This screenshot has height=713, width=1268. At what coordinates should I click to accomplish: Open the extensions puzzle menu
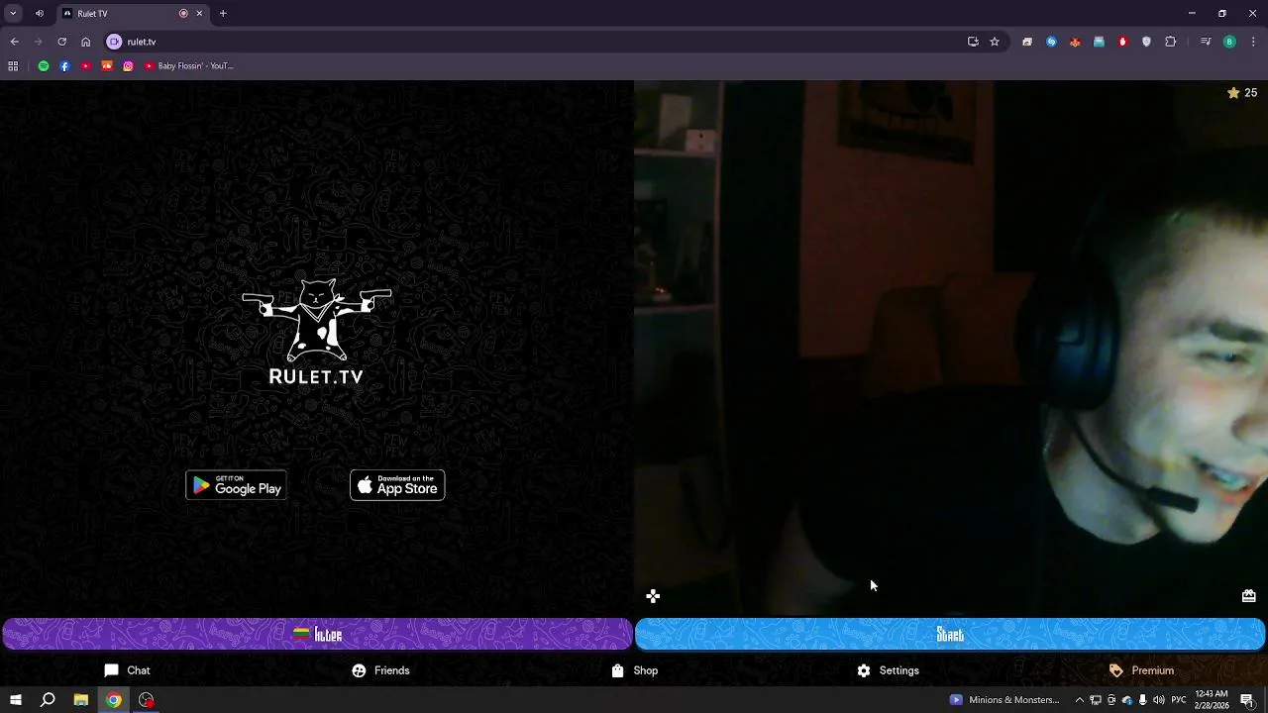pyautogui.click(x=1170, y=42)
